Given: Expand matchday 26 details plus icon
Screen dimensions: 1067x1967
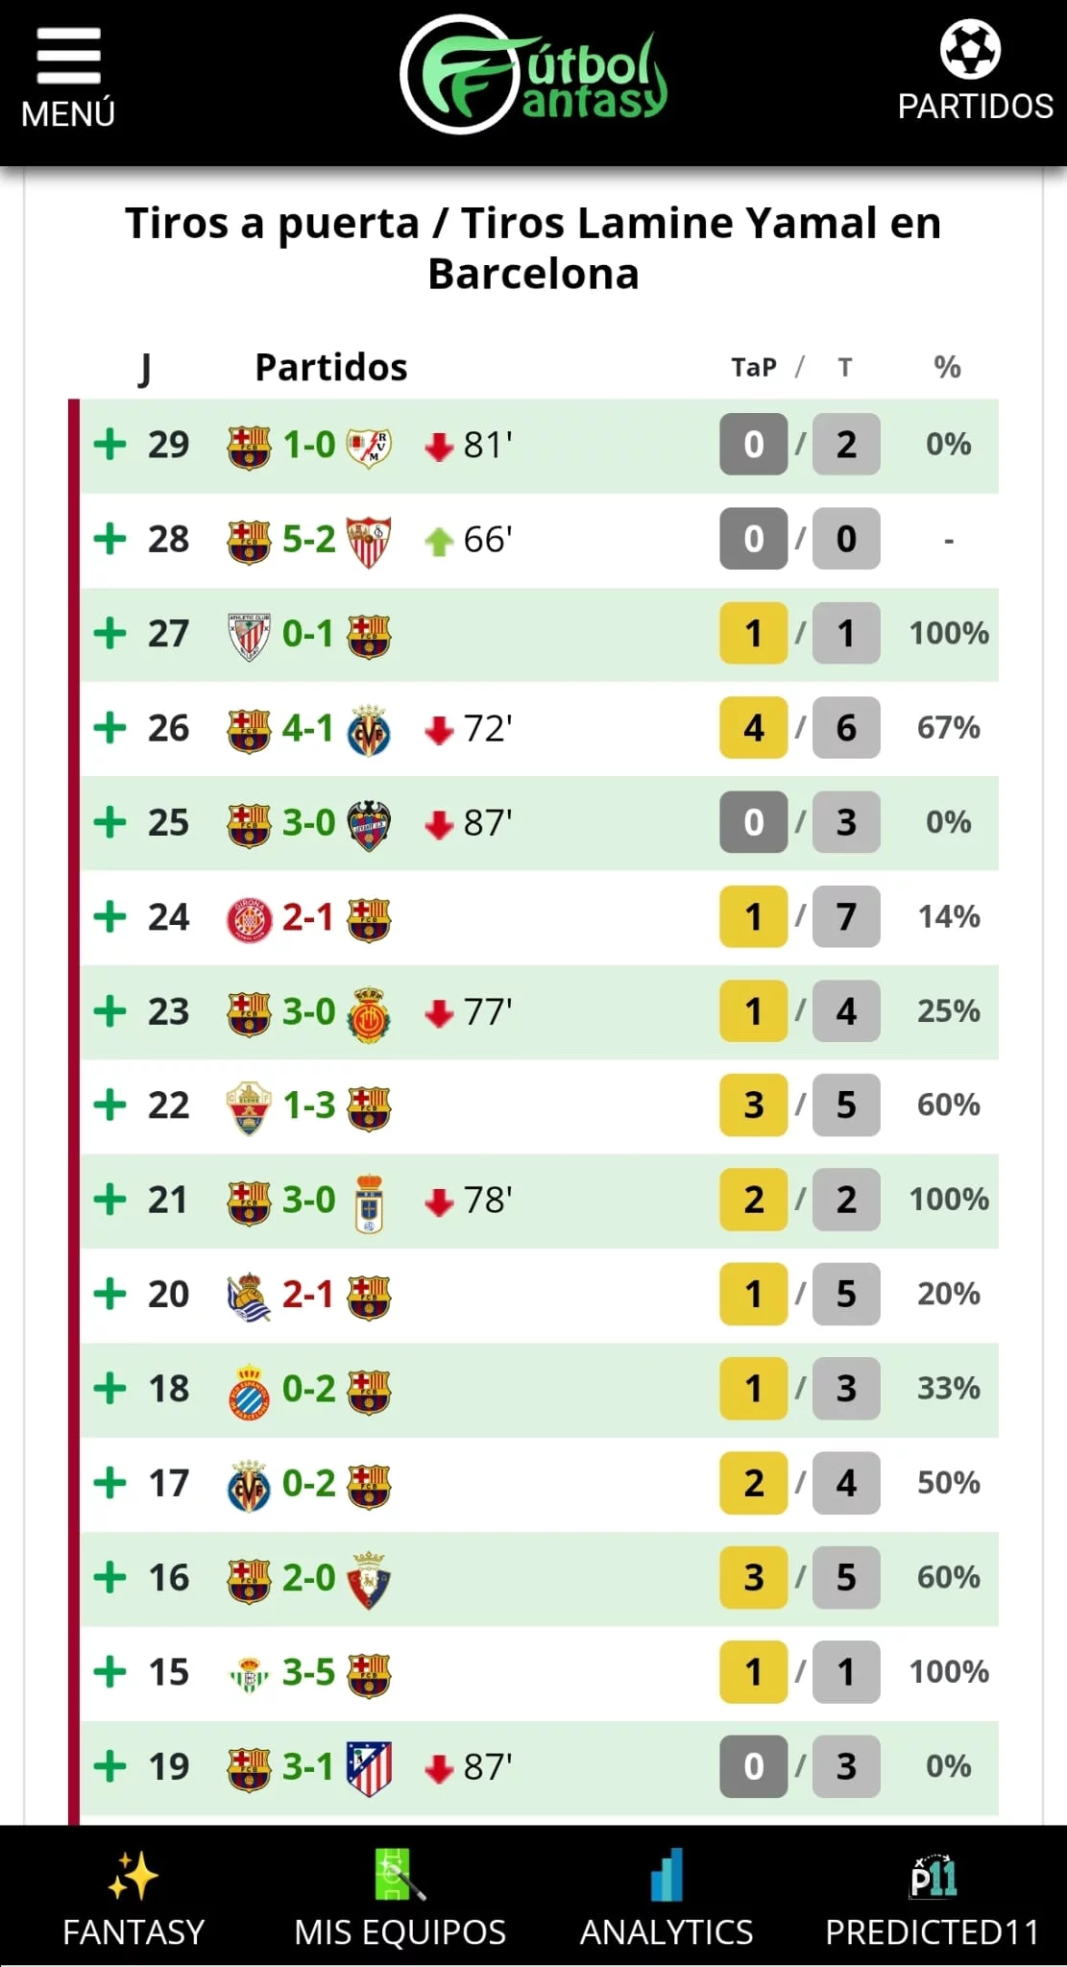Looking at the screenshot, I should pyautogui.click(x=110, y=728).
